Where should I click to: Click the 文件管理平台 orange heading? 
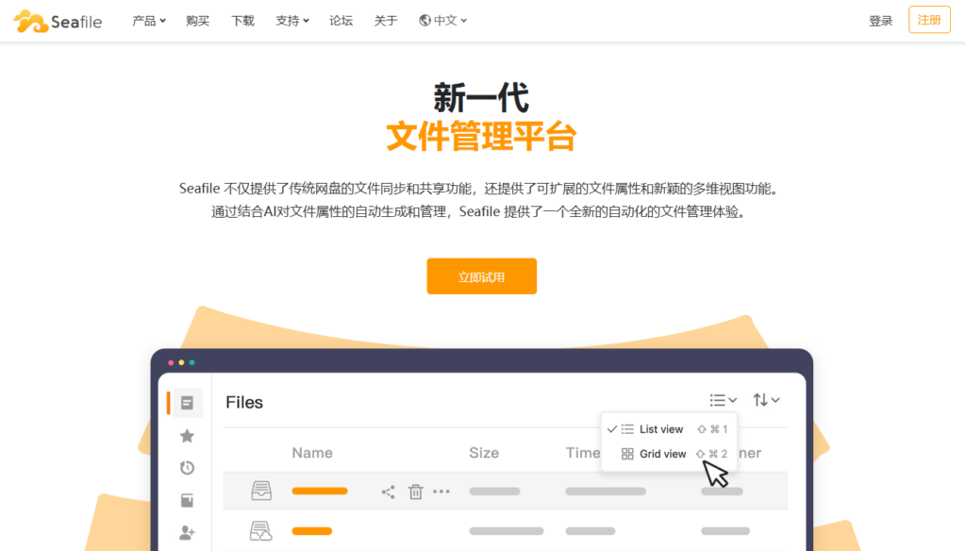(481, 136)
